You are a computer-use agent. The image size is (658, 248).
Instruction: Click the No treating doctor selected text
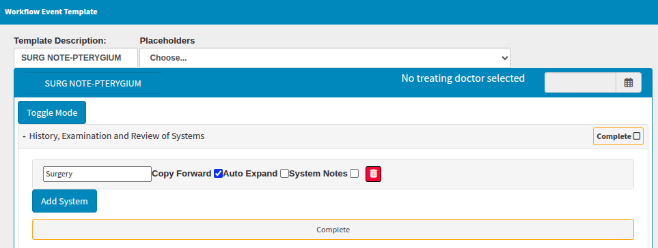click(x=463, y=78)
